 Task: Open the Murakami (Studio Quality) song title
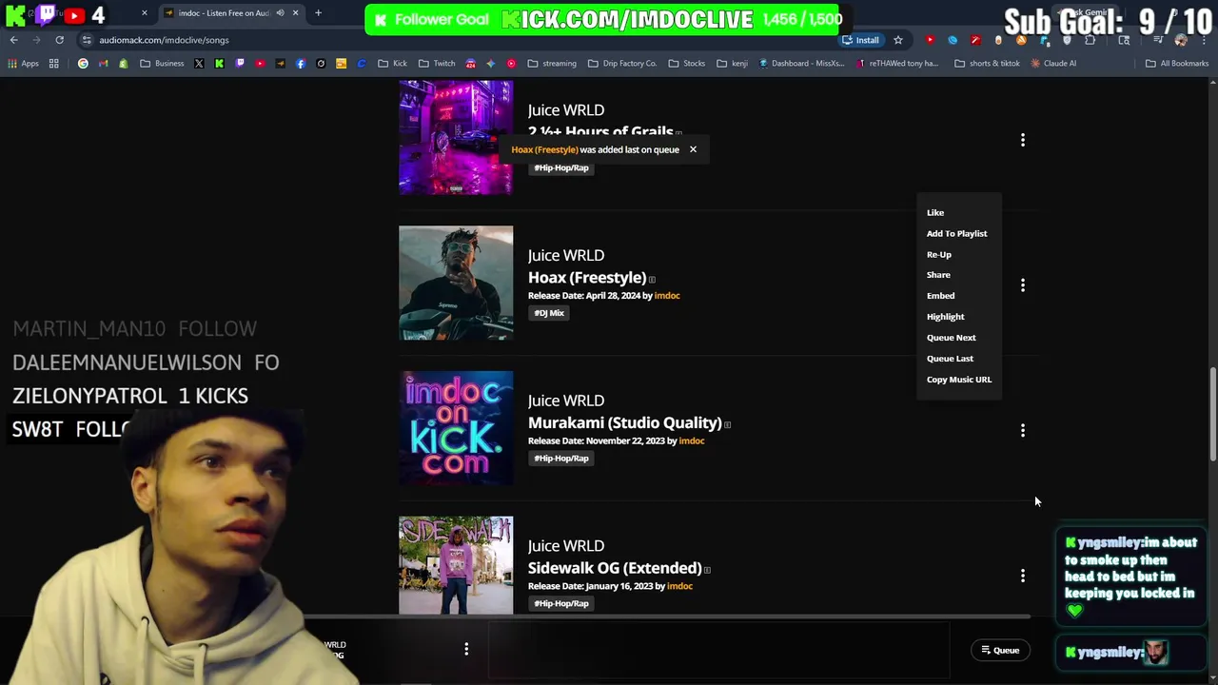pos(624,422)
